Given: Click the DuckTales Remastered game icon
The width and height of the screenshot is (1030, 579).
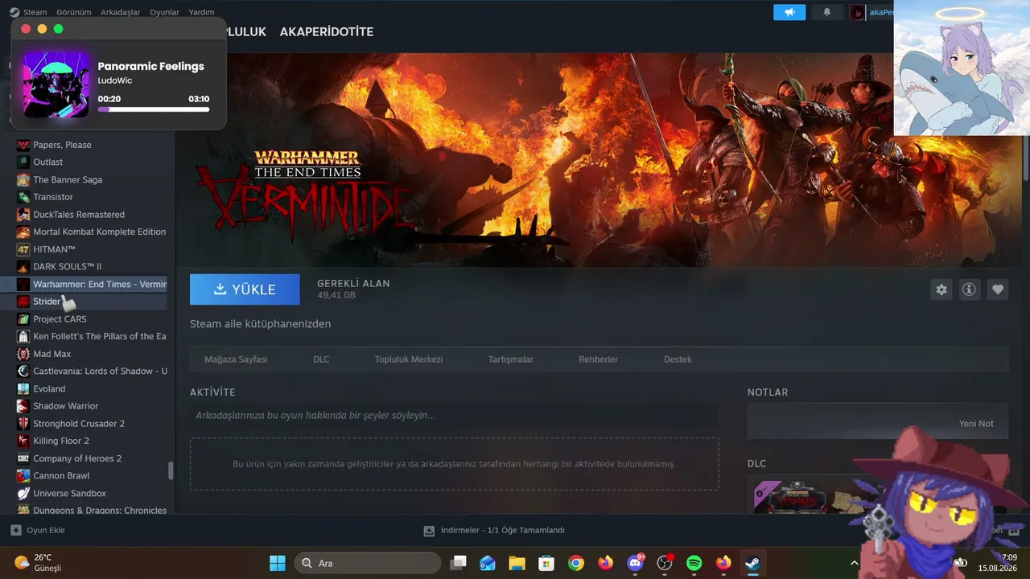Looking at the screenshot, I should (23, 215).
